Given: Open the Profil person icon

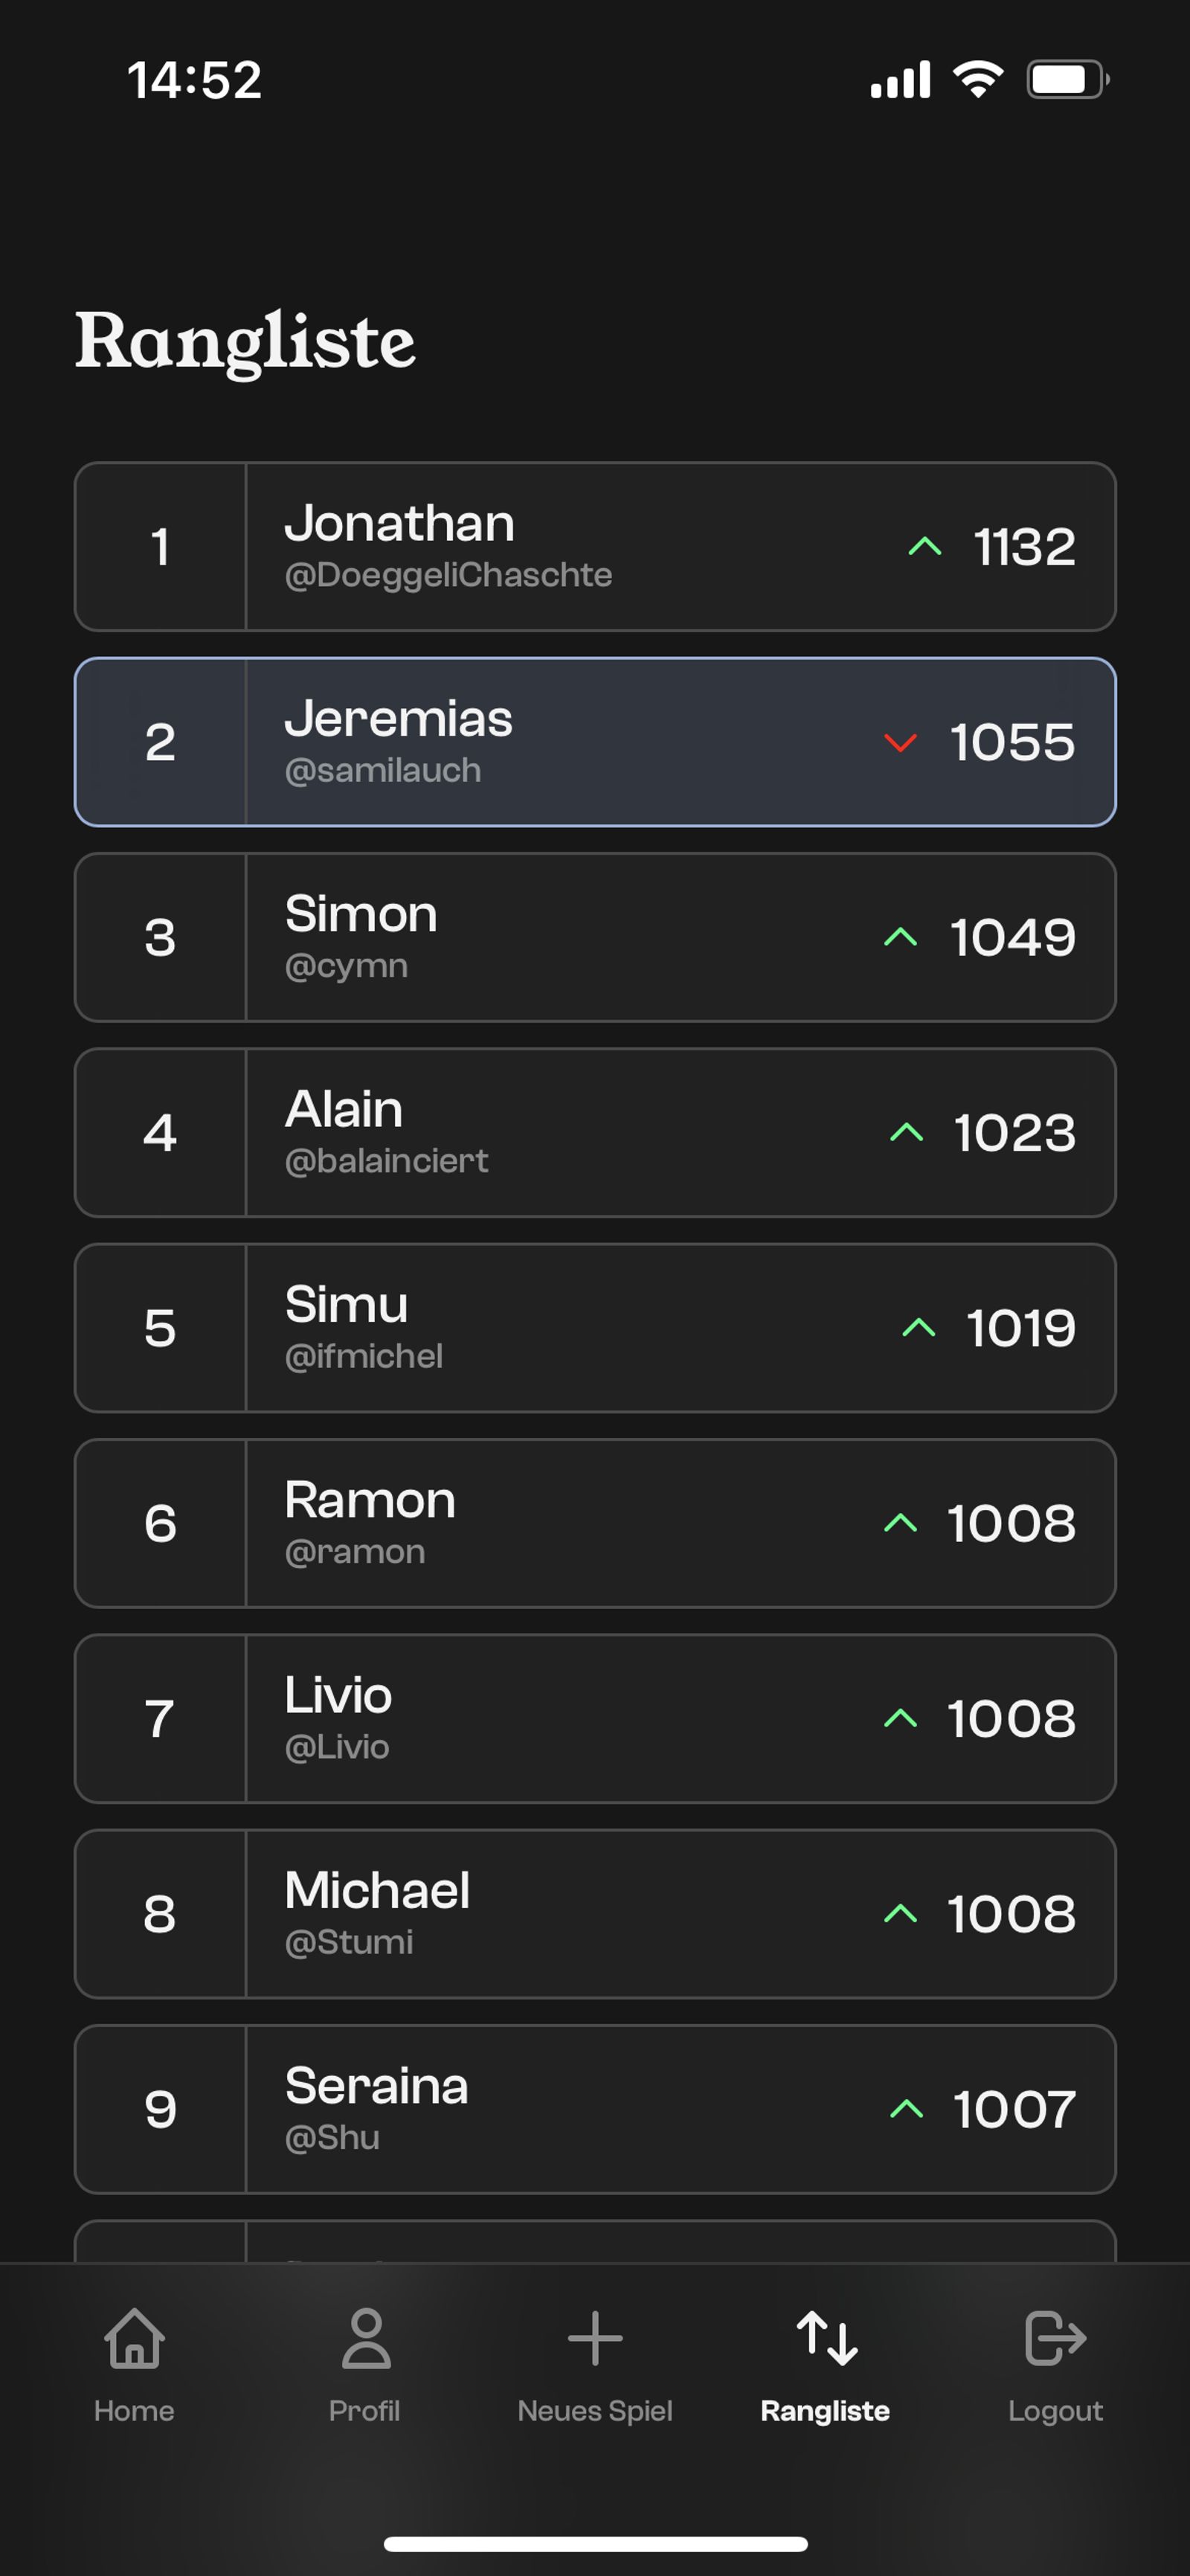Looking at the screenshot, I should click(x=365, y=2338).
